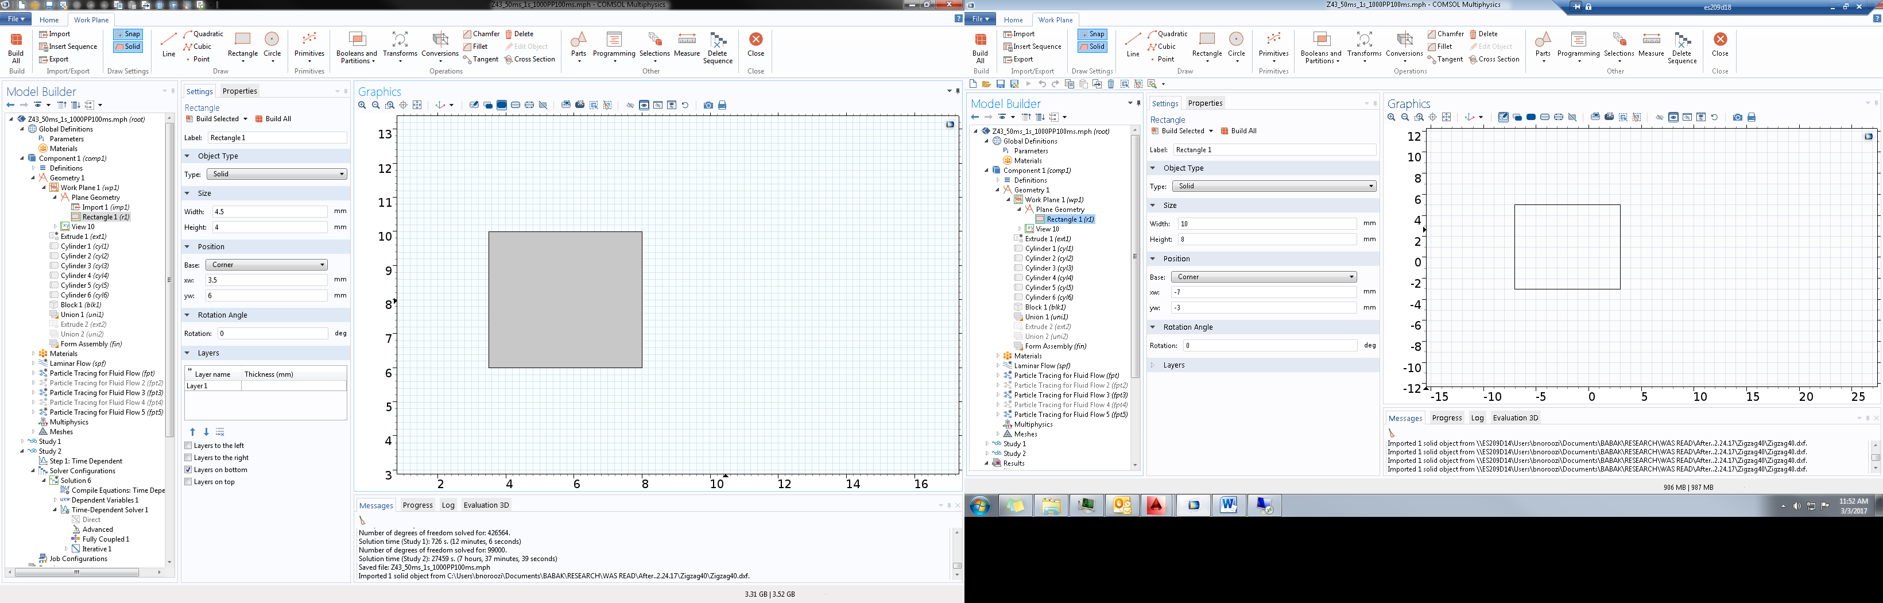
Task: Uncheck the 'Layers on bottom' checkbox
Action: pyautogui.click(x=189, y=470)
